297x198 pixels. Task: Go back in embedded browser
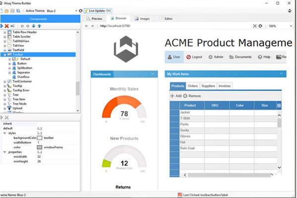(87, 26)
